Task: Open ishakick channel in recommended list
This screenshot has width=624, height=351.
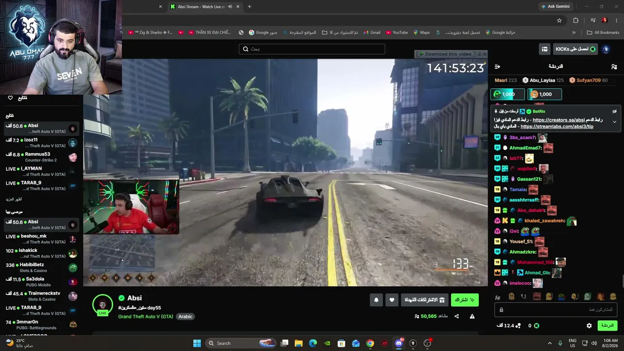Action: pyautogui.click(x=41, y=253)
